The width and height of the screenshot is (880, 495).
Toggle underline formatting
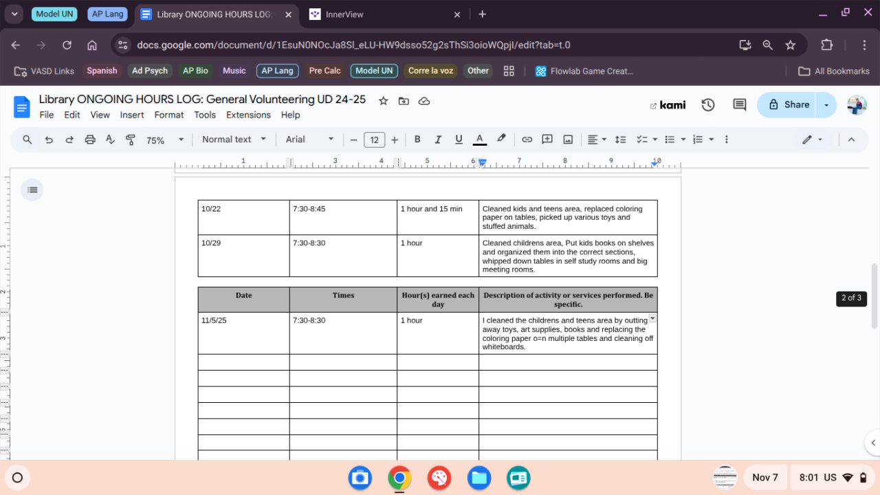pos(459,140)
